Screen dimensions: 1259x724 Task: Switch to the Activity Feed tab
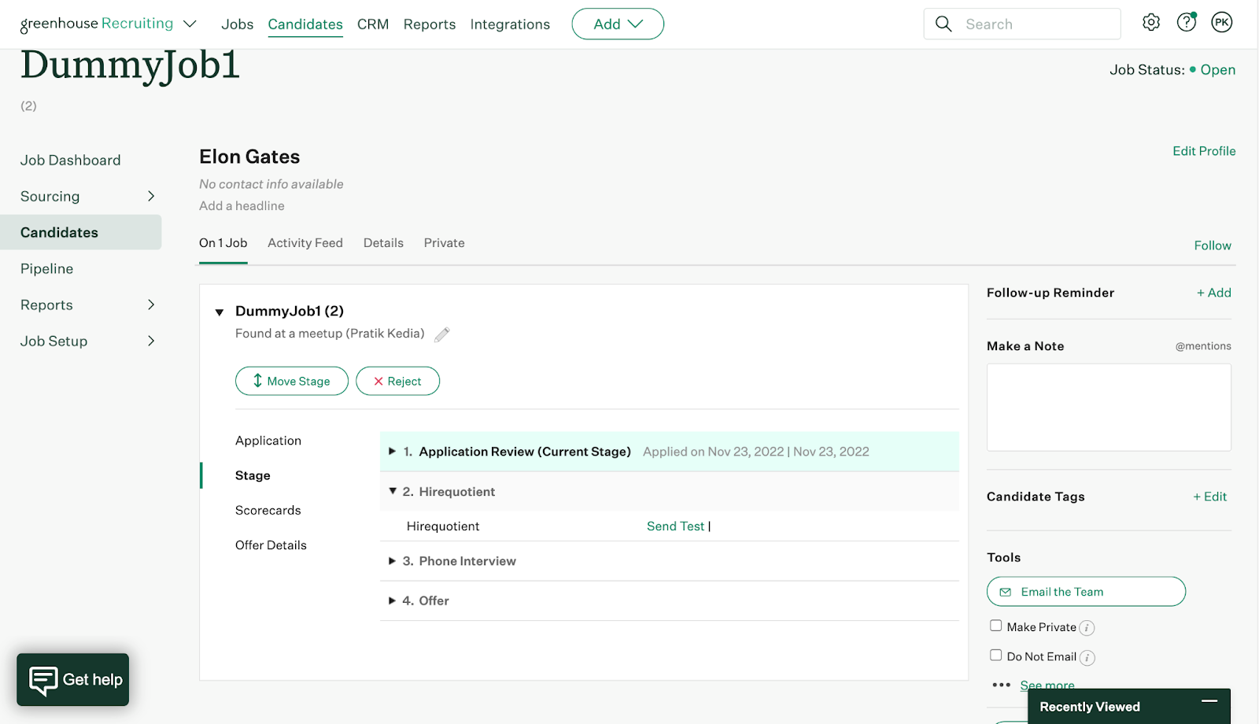click(305, 243)
